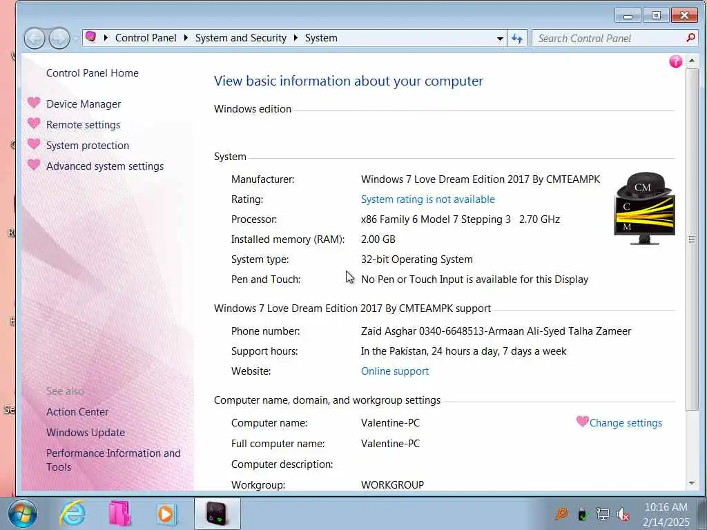Click the vertical scrollbar thumb
707x530 pixels.
coord(692,239)
